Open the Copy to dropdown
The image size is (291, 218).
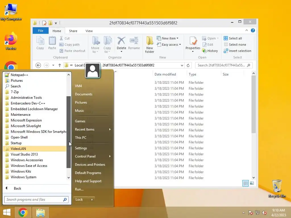(107, 45)
